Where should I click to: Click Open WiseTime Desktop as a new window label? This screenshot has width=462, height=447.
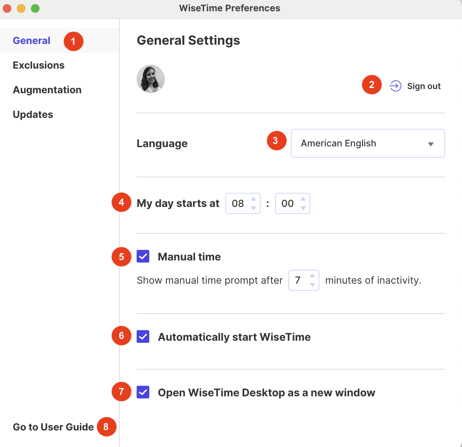pos(267,393)
